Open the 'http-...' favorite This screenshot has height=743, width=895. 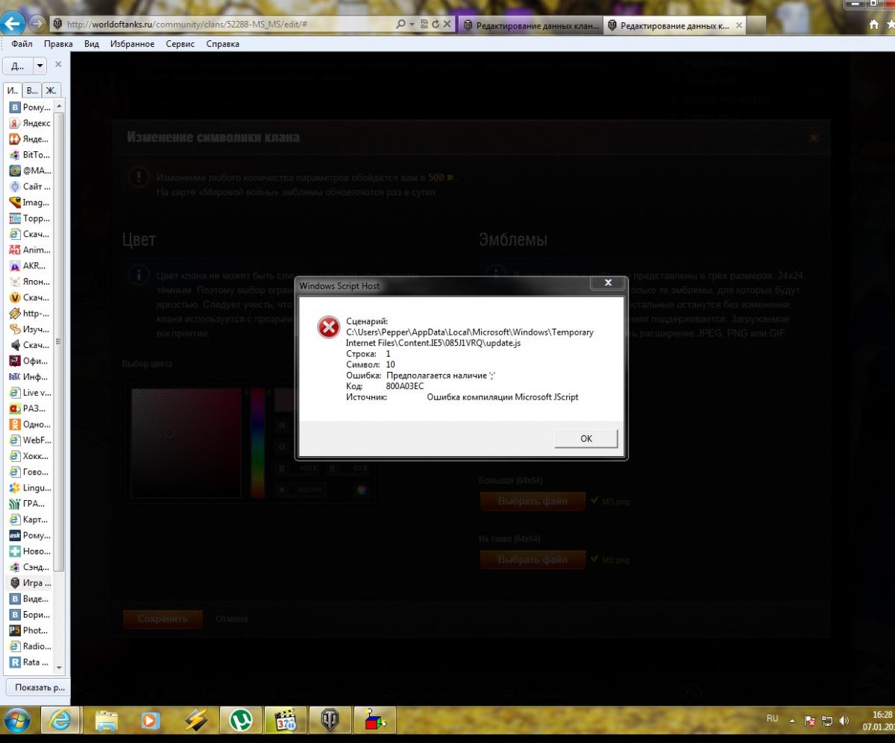(31, 314)
